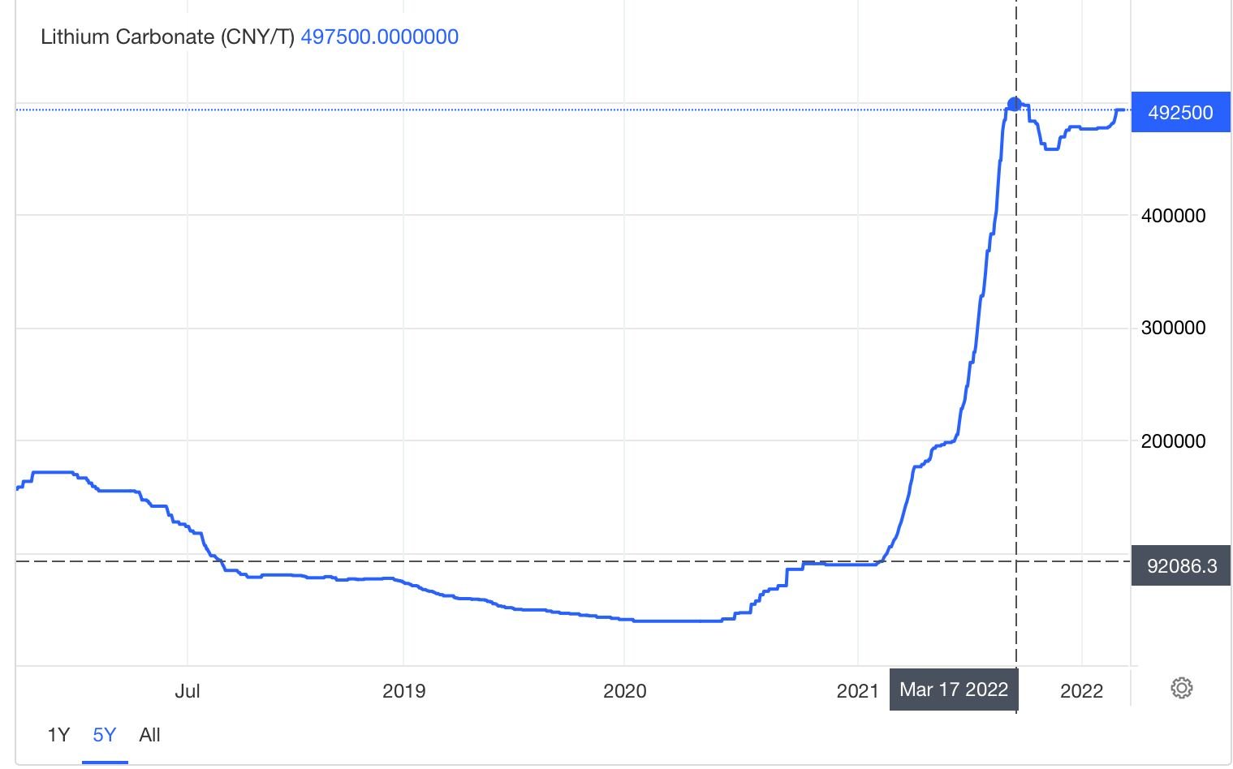The image size is (1233, 769).
Task: Click the 2021 x-axis label
Action: click(857, 690)
